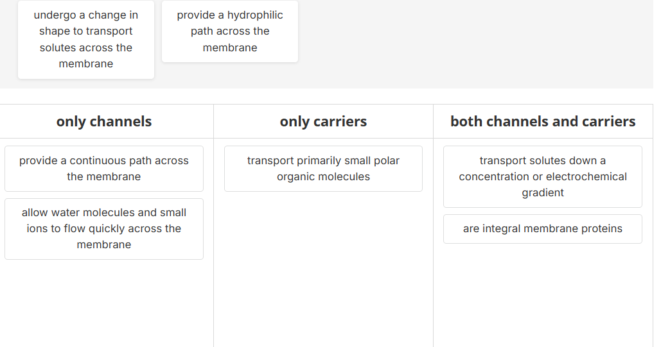Select the card about integral membrane proteins
Screen dimensions: 661x347
543,229
